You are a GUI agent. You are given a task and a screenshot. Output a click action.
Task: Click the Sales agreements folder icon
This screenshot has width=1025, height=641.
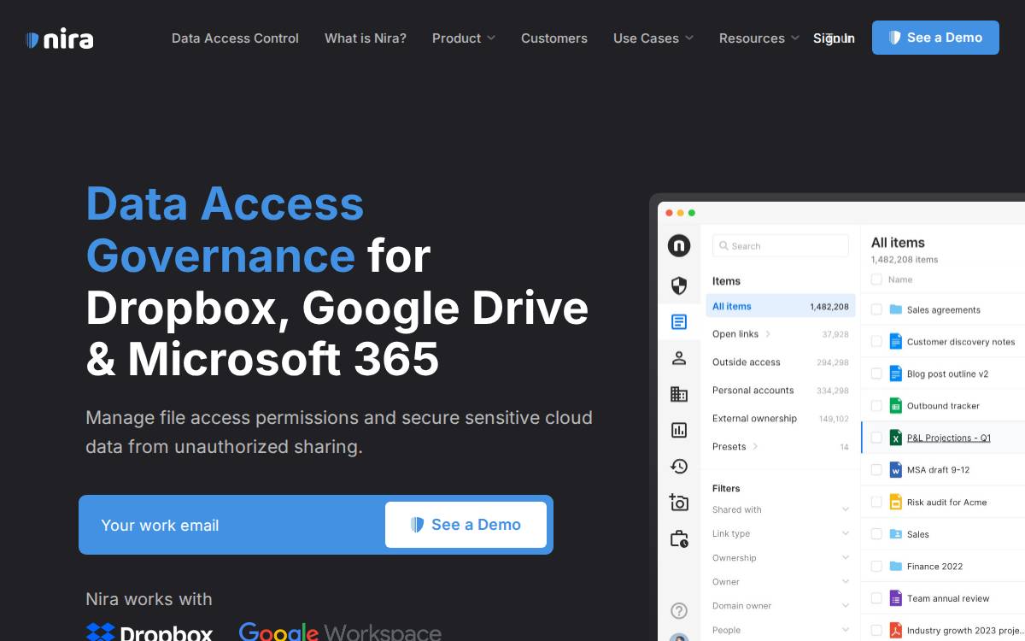(x=896, y=309)
